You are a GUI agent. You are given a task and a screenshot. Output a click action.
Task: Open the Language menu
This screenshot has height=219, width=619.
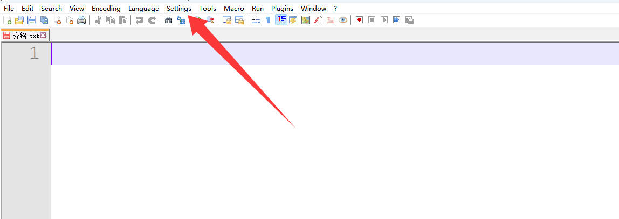143,8
